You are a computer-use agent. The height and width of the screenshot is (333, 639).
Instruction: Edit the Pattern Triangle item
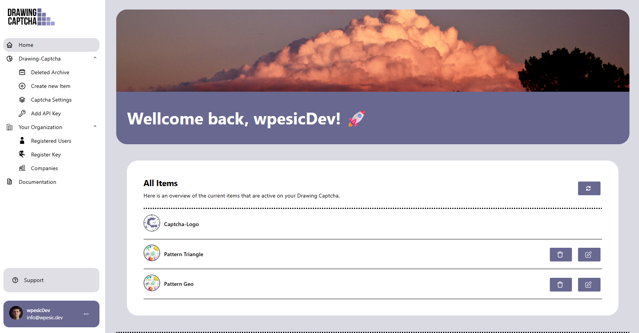pyautogui.click(x=589, y=255)
